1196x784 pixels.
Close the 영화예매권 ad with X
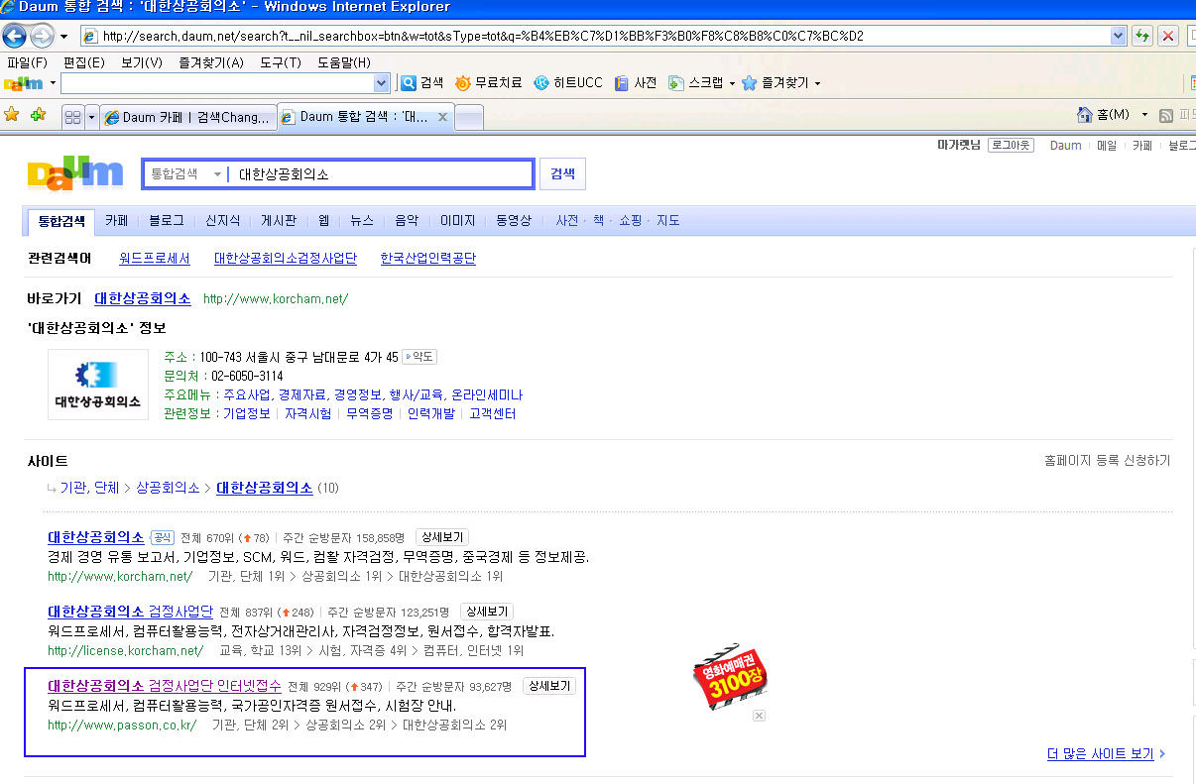(x=759, y=716)
